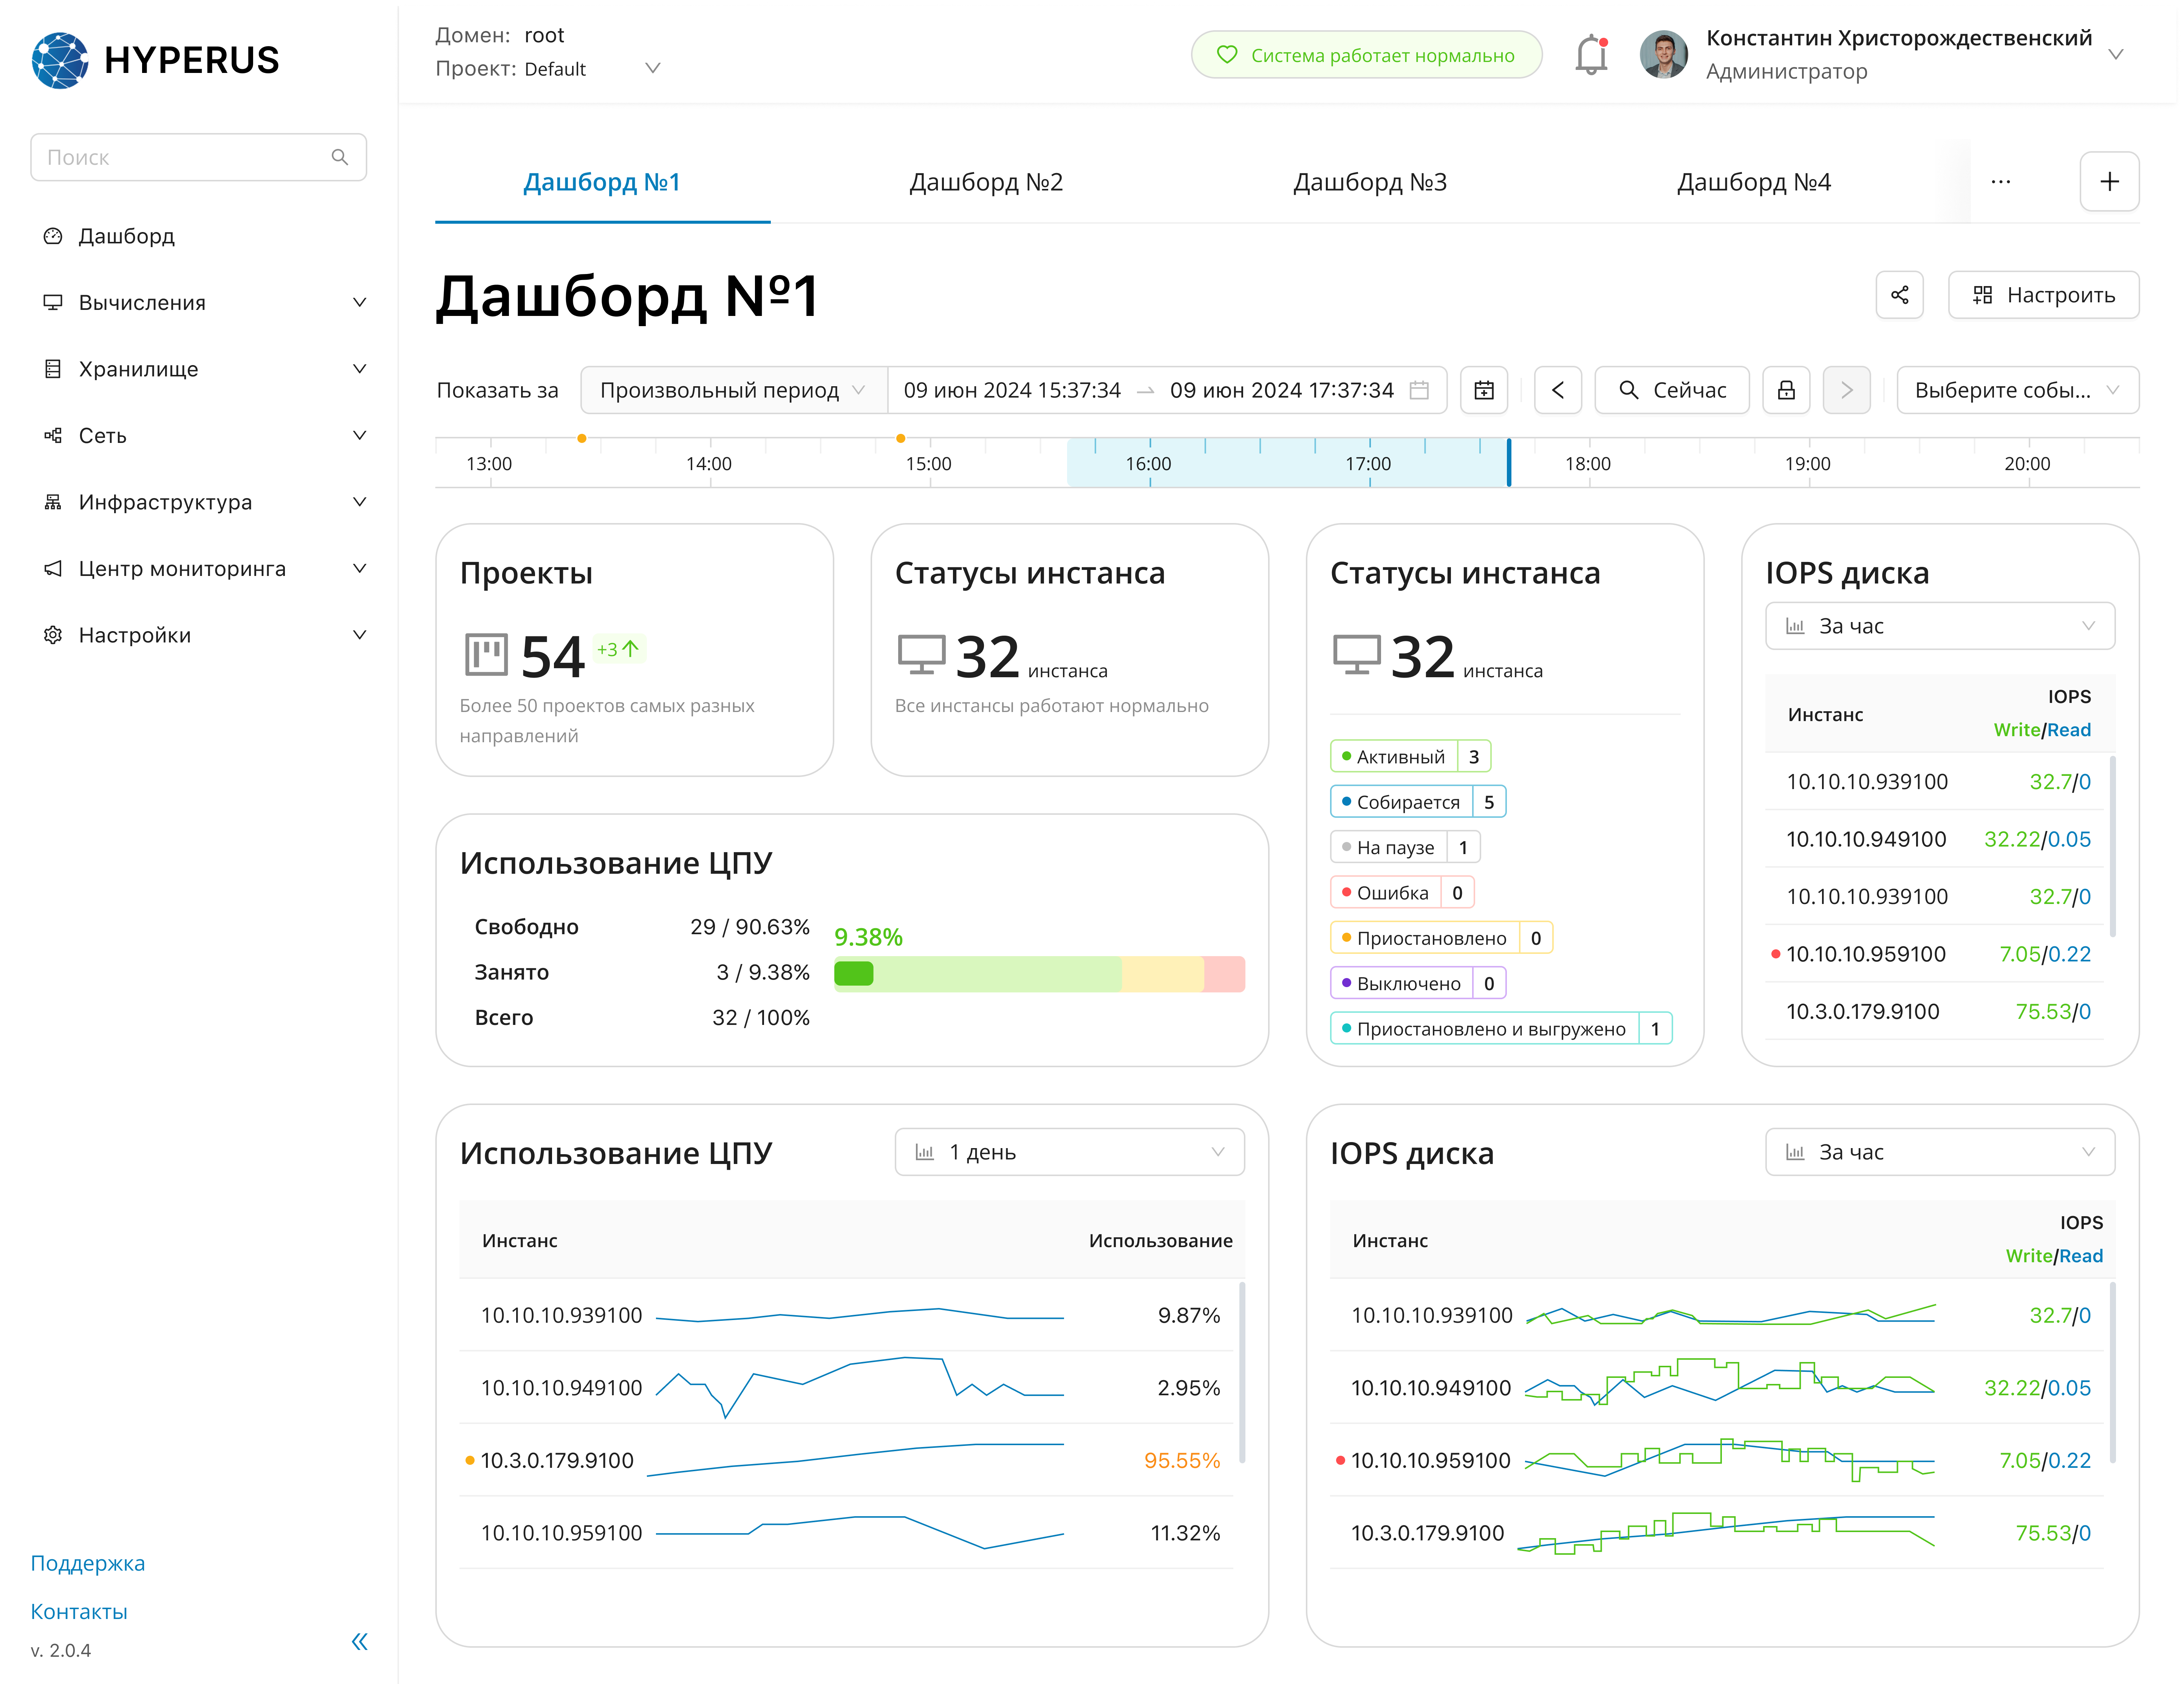Open the Произвольный период dropdown
This screenshot has height=1684, width=2184.
(734, 390)
